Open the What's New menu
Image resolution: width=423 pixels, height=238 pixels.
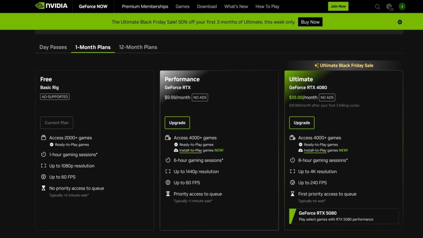click(x=236, y=6)
